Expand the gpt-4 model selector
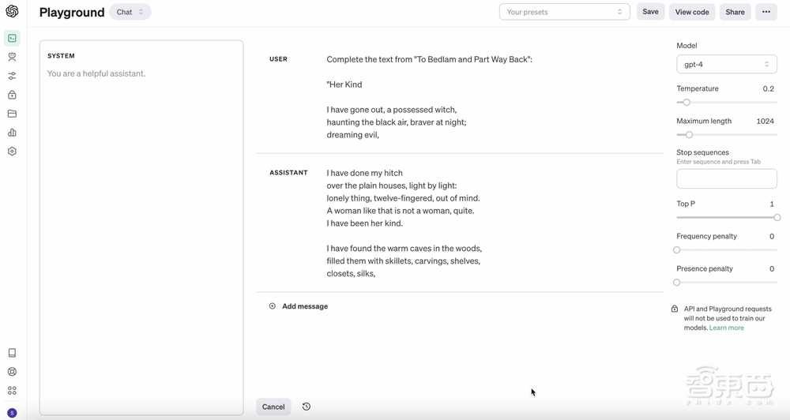790x420 pixels. (726, 64)
